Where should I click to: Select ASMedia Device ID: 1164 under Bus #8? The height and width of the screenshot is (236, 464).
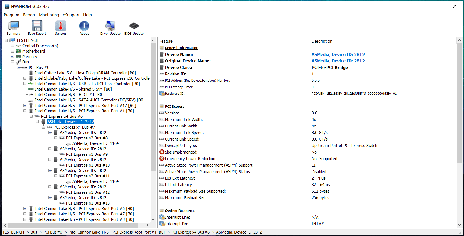[95, 143]
